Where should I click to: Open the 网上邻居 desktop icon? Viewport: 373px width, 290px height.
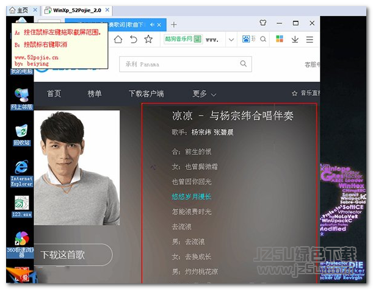pyautogui.click(x=21, y=99)
